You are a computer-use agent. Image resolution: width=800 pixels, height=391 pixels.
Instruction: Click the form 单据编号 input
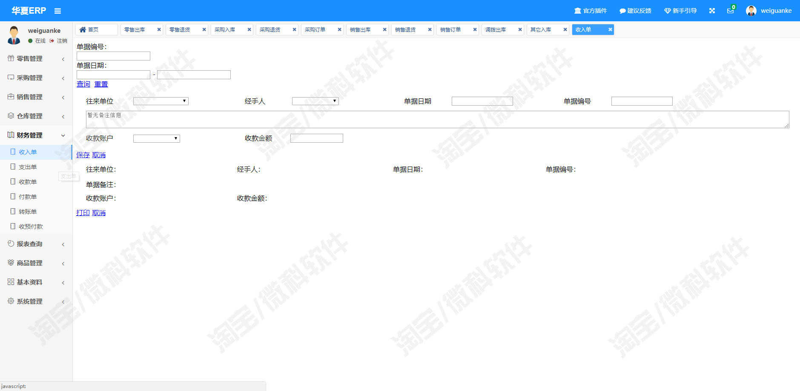pos(642,101)
